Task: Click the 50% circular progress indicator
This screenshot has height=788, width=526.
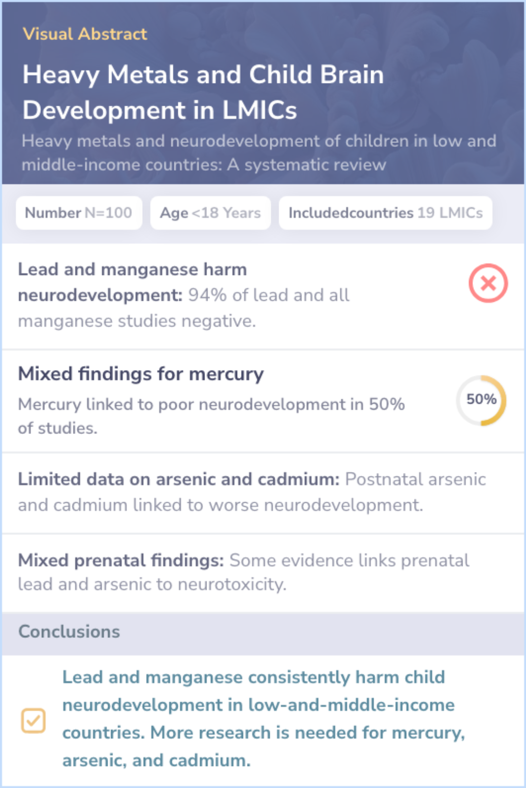Action: point(481,400)
